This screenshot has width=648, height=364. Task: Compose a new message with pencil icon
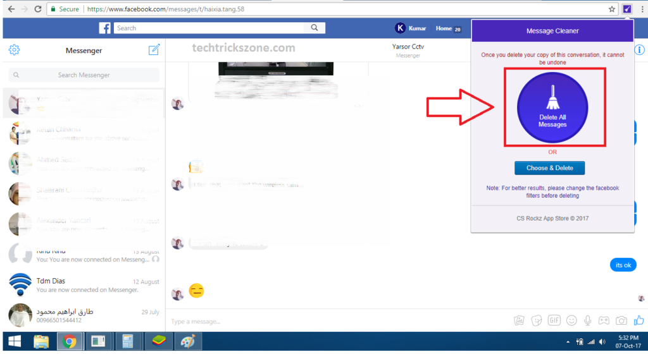pyautogui.click(x=154, y=51)
